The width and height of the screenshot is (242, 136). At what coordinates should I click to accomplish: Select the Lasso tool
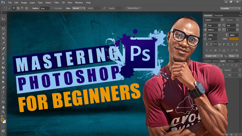pyautogui.click(x=3, y=29)
